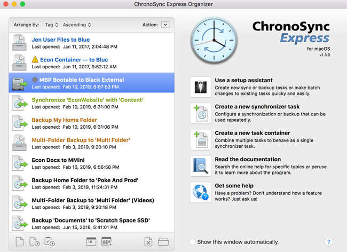Select the Econ Container -- to Blue title
This screenshot has height=252, width=347.
point(74,60)
